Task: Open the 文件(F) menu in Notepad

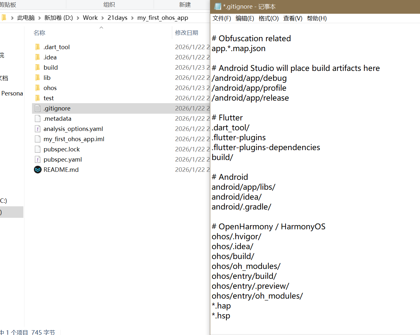Action: [222, 18]
